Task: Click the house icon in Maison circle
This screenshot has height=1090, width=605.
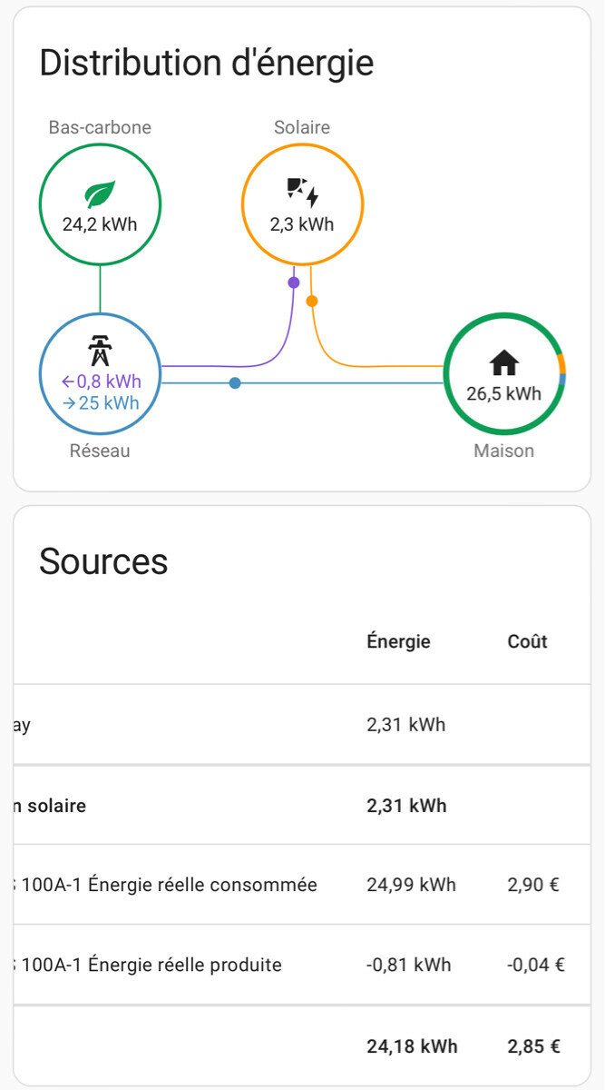Action: (503, 363)
